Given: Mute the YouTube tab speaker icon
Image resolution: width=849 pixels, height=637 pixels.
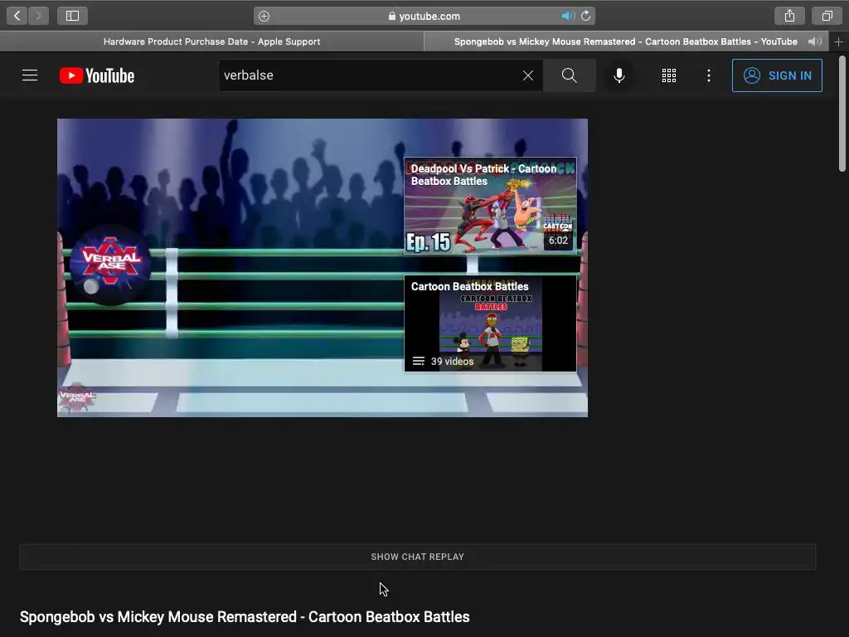Looking at the screenshot, I should 814,41.
